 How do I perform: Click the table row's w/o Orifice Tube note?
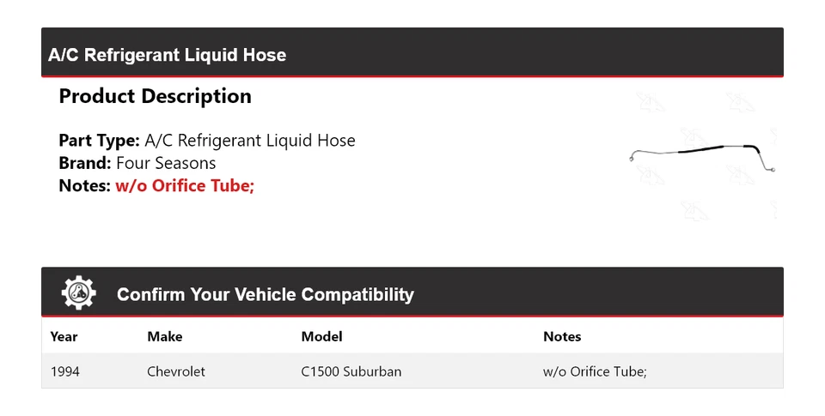(594, 371)
